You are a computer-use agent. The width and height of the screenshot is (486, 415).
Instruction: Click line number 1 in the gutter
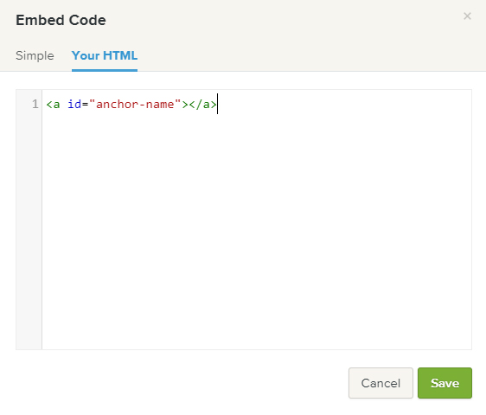35,104
